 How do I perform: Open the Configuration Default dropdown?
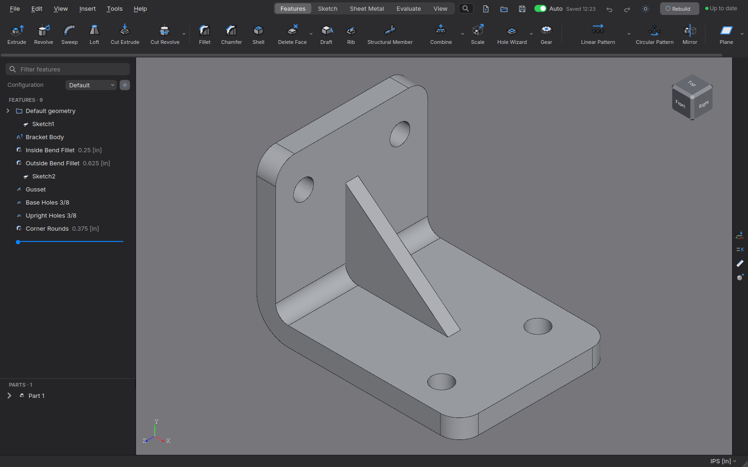click(91, 85)
